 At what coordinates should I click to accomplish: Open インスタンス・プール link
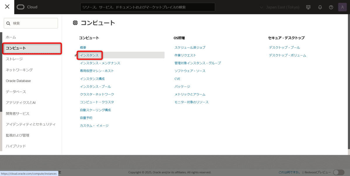(x=95, y=87)
